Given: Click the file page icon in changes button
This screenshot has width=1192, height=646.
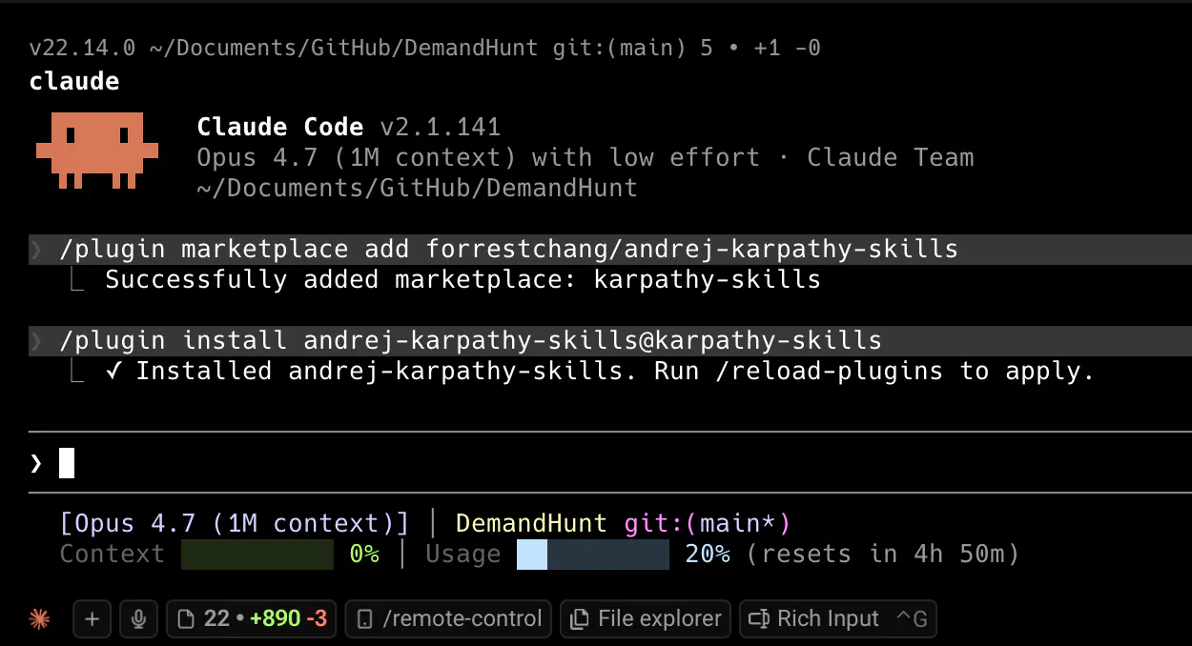Looking at the screenshot, I should (187, 619).
